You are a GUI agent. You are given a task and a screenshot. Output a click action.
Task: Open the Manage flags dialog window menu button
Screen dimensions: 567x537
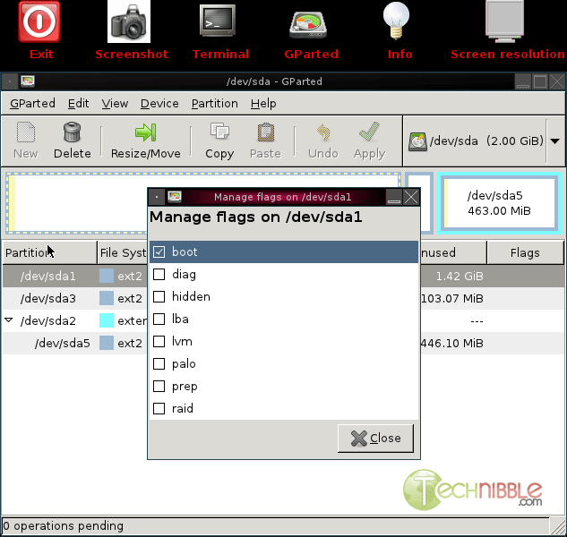click(x=157, y=197)
